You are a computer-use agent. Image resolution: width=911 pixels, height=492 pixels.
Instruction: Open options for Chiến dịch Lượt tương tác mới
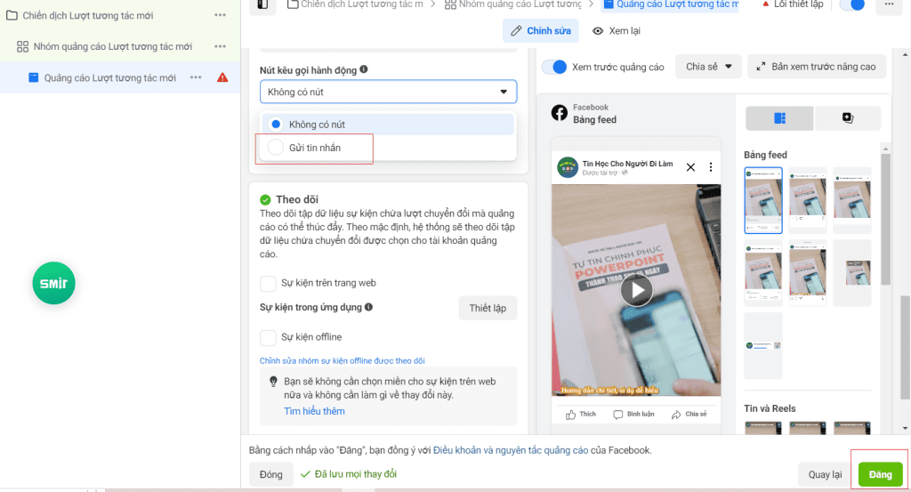pyautogui.click(x=220, y=15)
